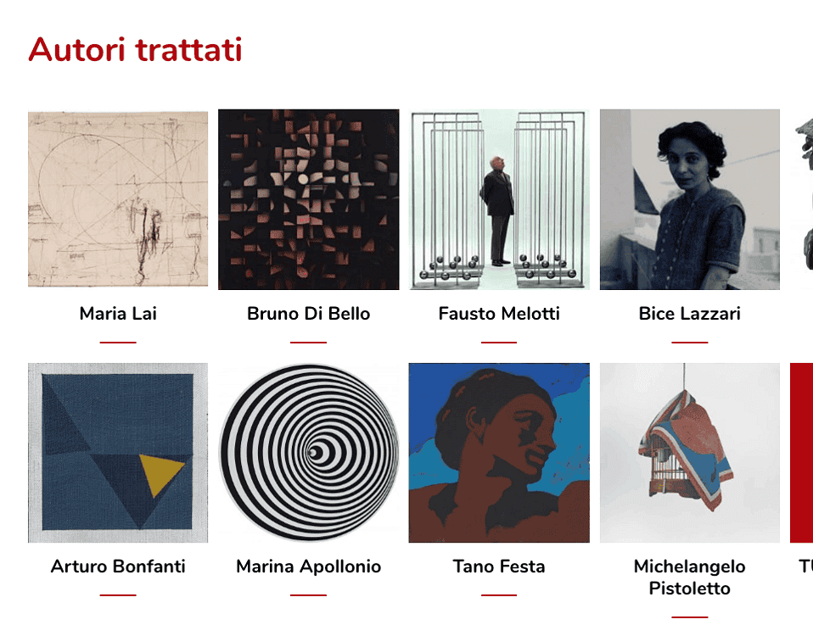Click the Marina Apollonio text link
The width and height of the screenshot is (813, 636).
pos(309,566)
